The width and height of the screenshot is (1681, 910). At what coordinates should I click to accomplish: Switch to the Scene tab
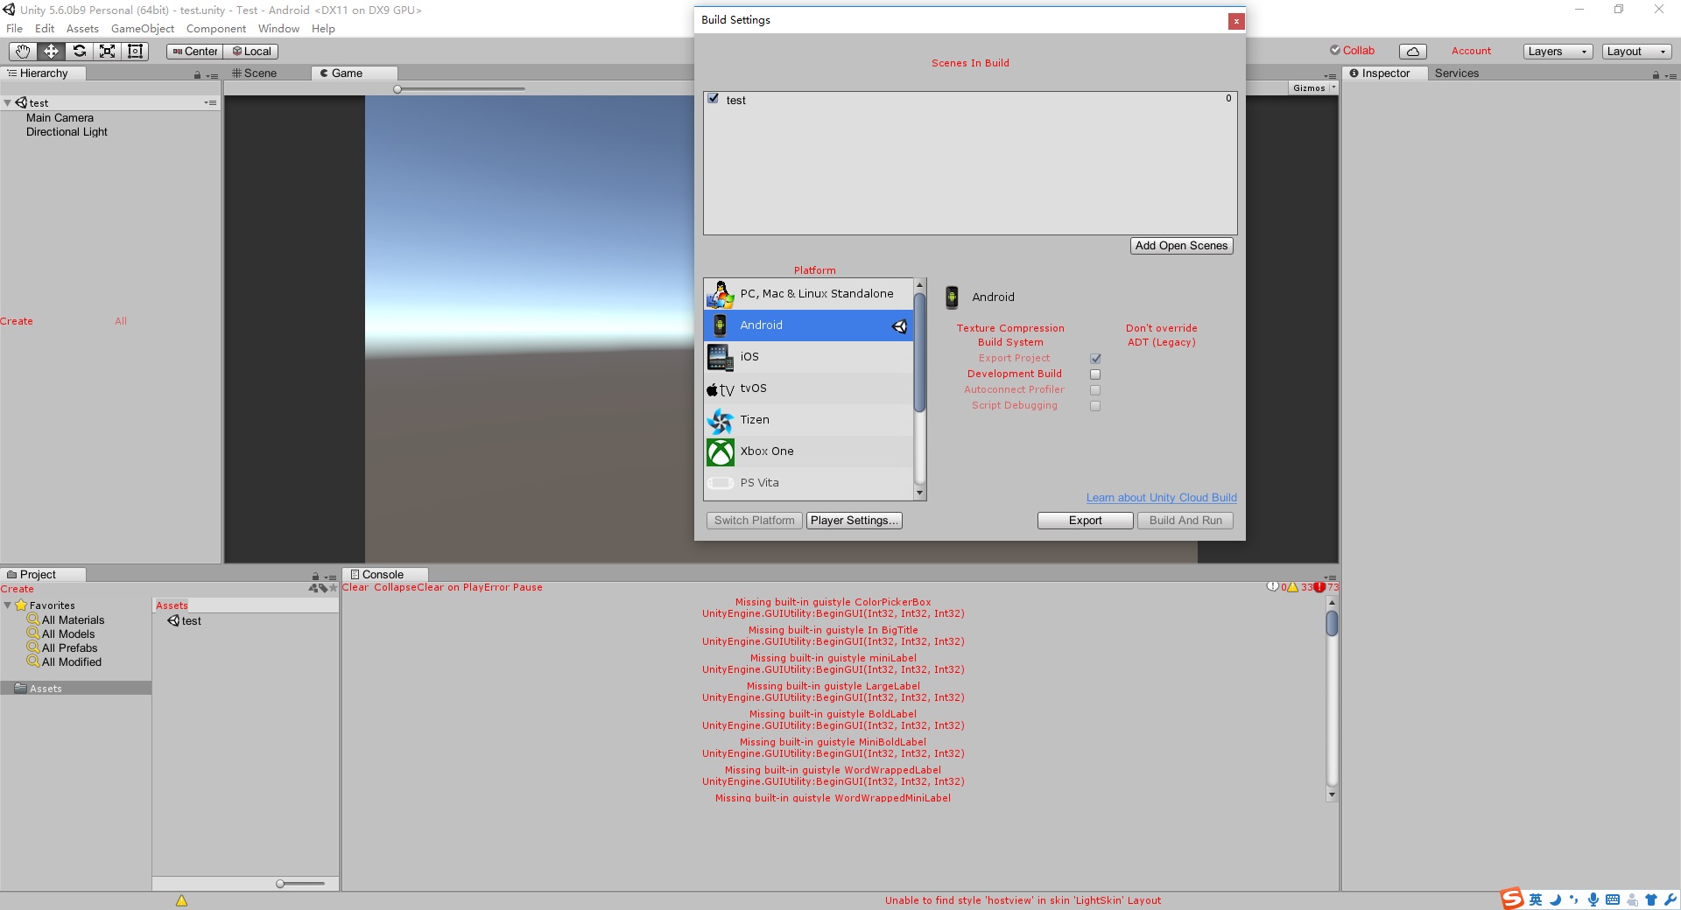pos(255,73)
